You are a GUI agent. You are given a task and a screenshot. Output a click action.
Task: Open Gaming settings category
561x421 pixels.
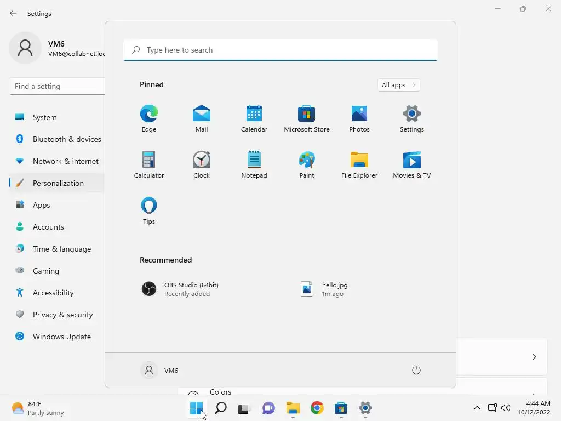pos(57,271)
